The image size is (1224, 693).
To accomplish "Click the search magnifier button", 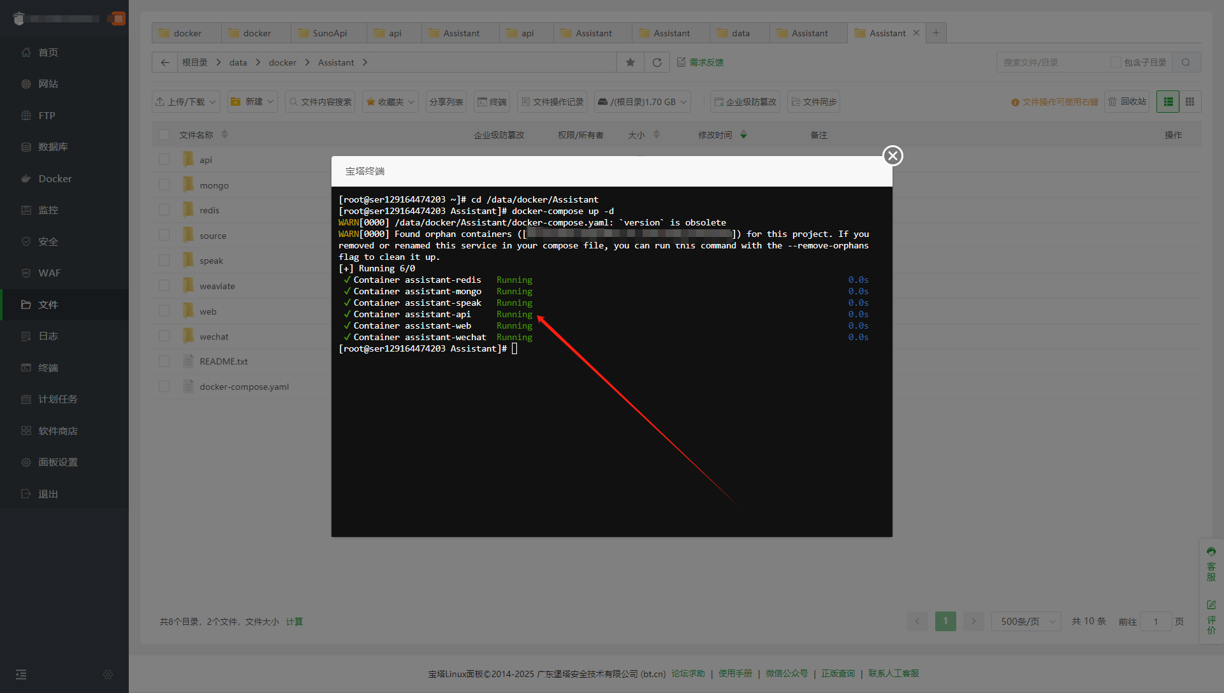I will coord(1186,62).
